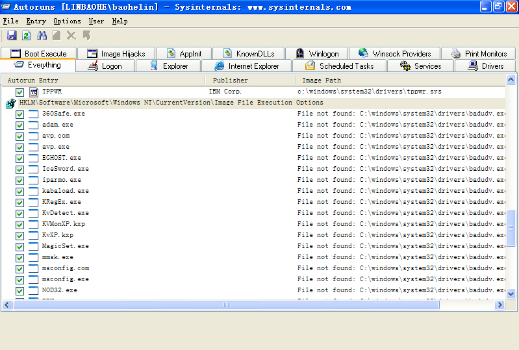Sort by the Image Path column header

[400, 81]
